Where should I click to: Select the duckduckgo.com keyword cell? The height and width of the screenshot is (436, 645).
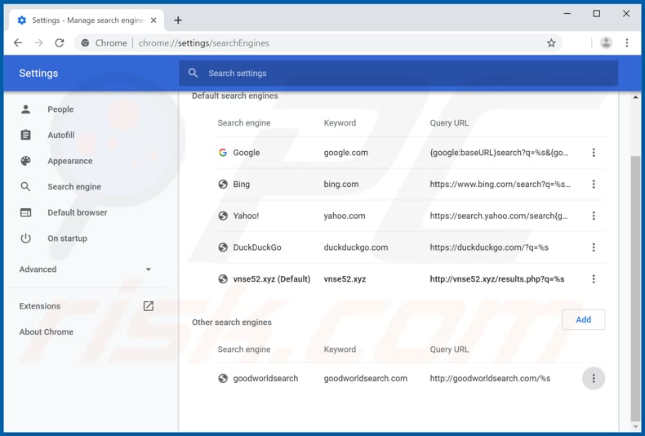(356, 247)
